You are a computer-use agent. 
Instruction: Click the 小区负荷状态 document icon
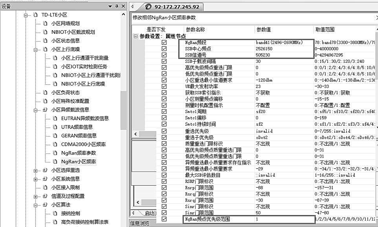(45, 93)
